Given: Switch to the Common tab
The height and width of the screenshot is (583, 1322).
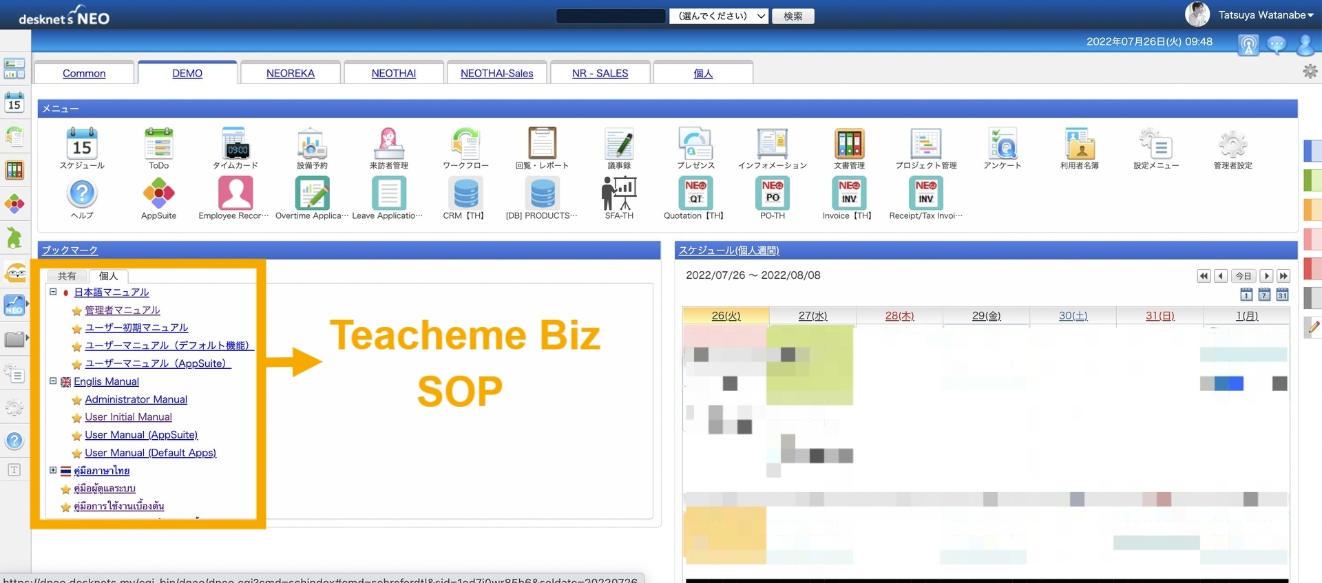Looking at the screenshot, I should coord(84,73).
